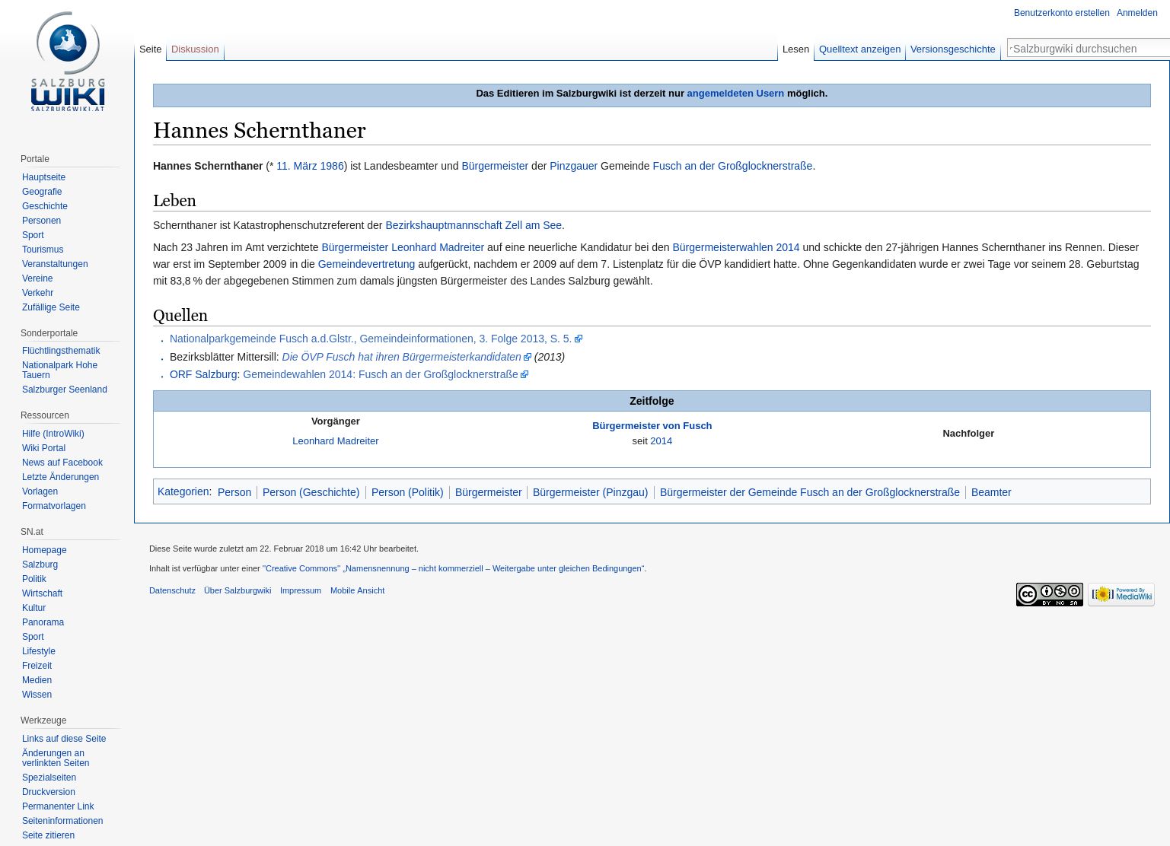Open the angemeldeten Usern link
Image resolution: width=1170 pixels, height=846 pixels.
(x=735, y=94)
